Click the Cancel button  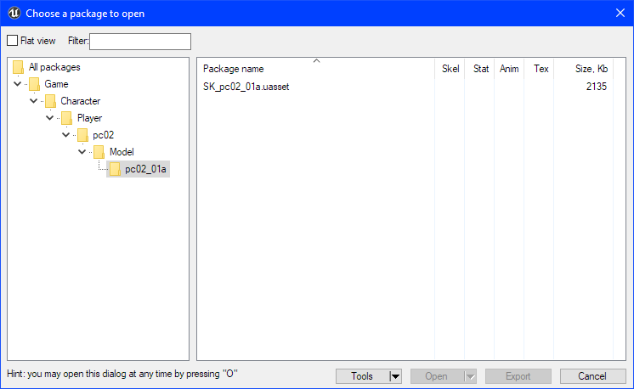[592, 376]
